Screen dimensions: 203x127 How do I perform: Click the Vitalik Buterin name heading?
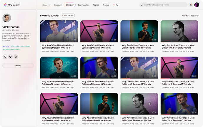pos(11,27)
